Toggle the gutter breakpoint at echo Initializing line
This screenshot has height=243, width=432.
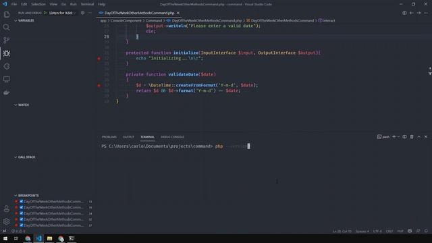click(99, 59)
